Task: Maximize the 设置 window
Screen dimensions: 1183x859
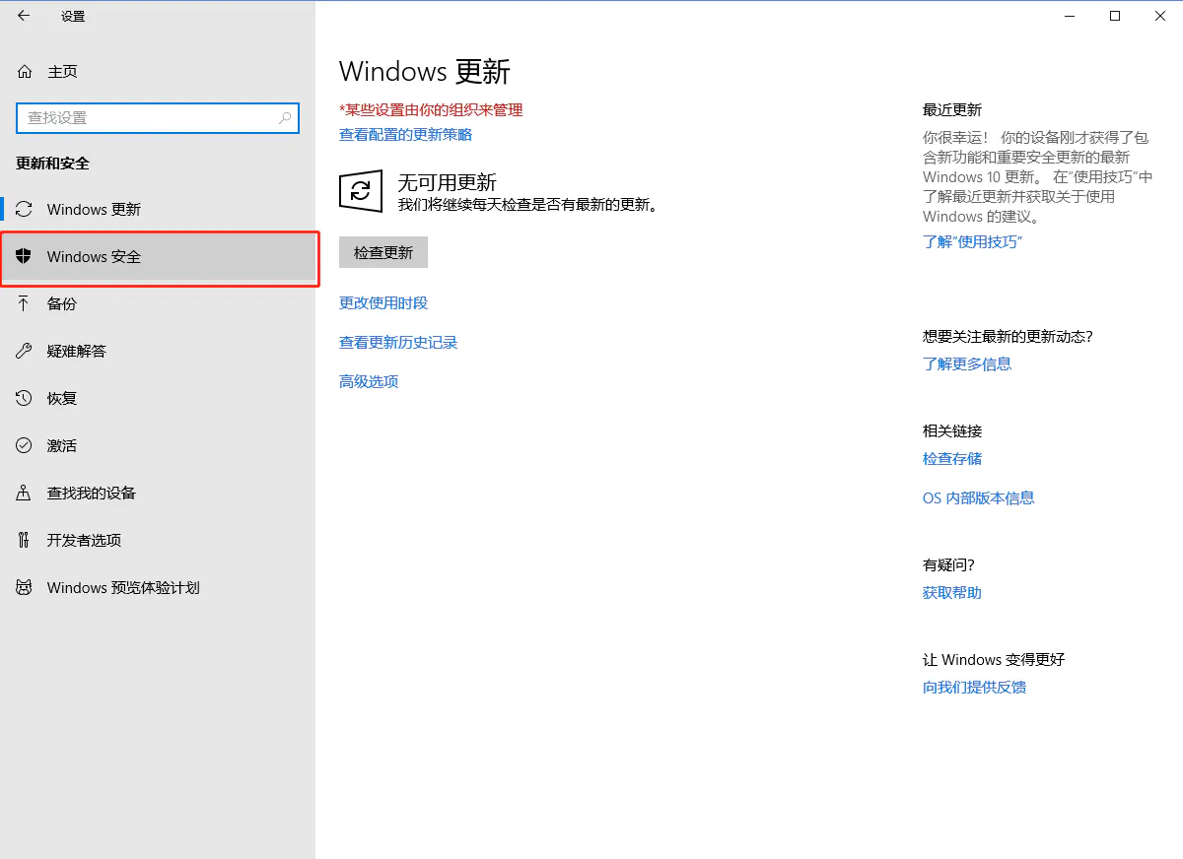Action: 1115,16
